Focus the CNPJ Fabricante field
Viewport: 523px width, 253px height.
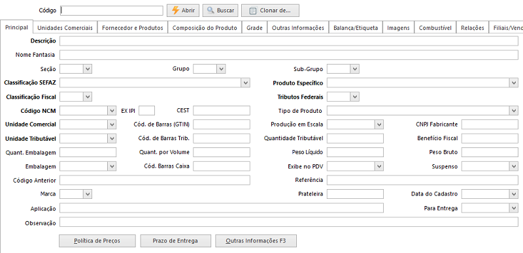(x=490, y=125)
